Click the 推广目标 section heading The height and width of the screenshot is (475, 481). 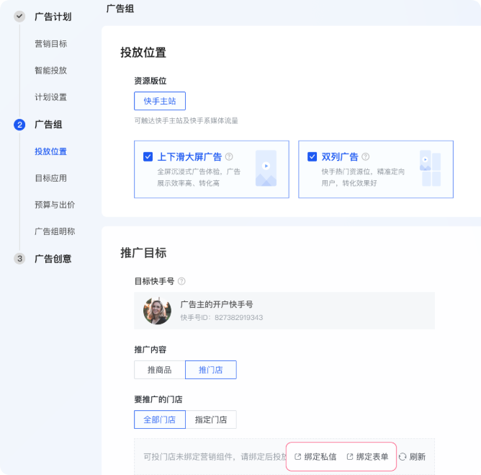tap(143, 253)
